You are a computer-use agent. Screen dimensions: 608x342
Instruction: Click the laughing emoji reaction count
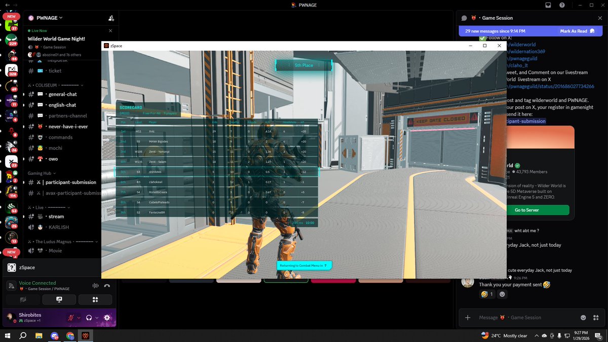487,294
